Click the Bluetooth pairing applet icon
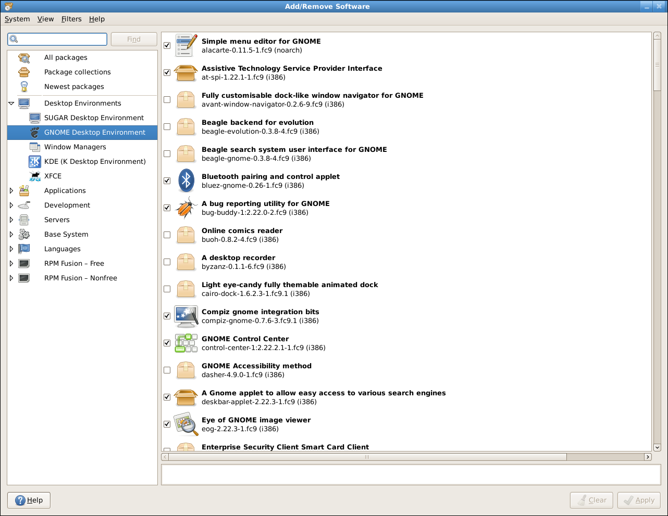 tap(186, 180)
